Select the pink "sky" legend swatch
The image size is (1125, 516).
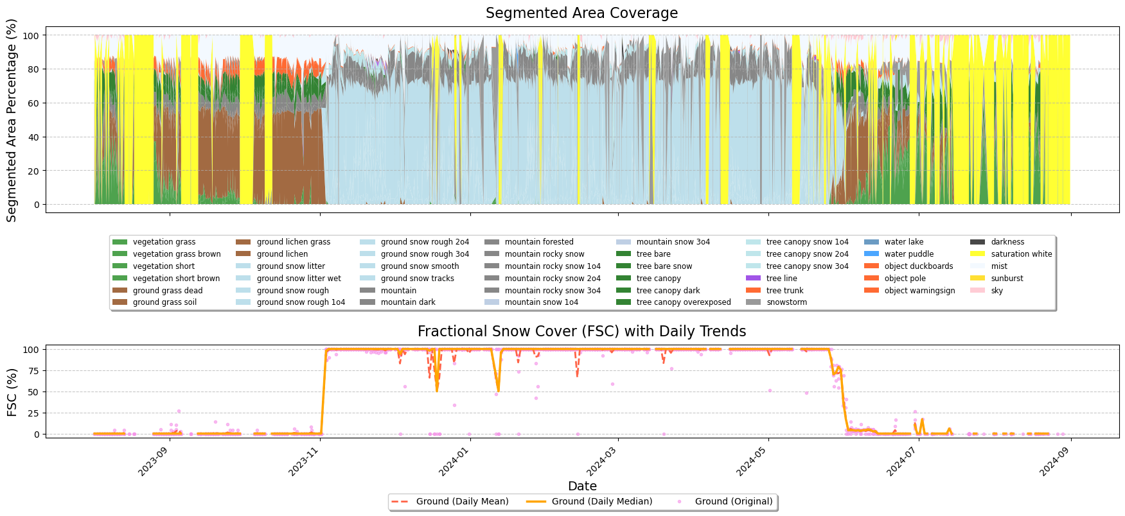(x=977, y=291)
